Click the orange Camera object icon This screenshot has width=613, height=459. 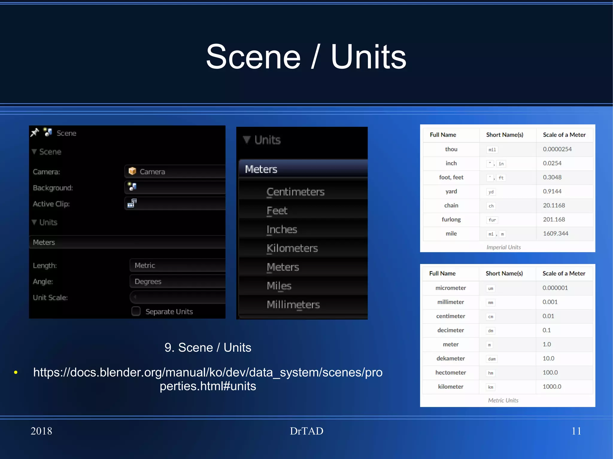click(132, 171)
